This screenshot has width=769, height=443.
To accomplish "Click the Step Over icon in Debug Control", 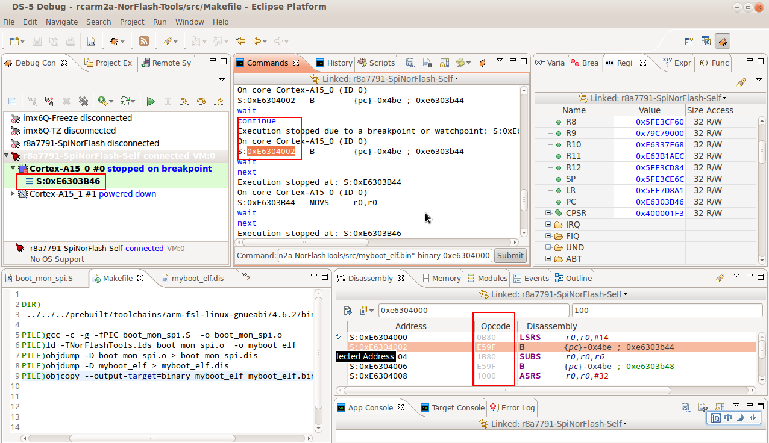I will coord(201,102).
